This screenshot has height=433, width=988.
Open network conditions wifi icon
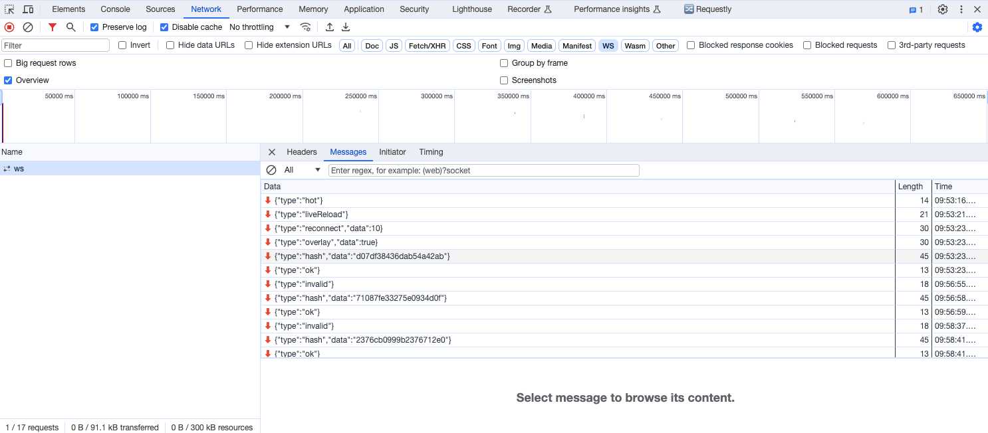coord(305,27)
